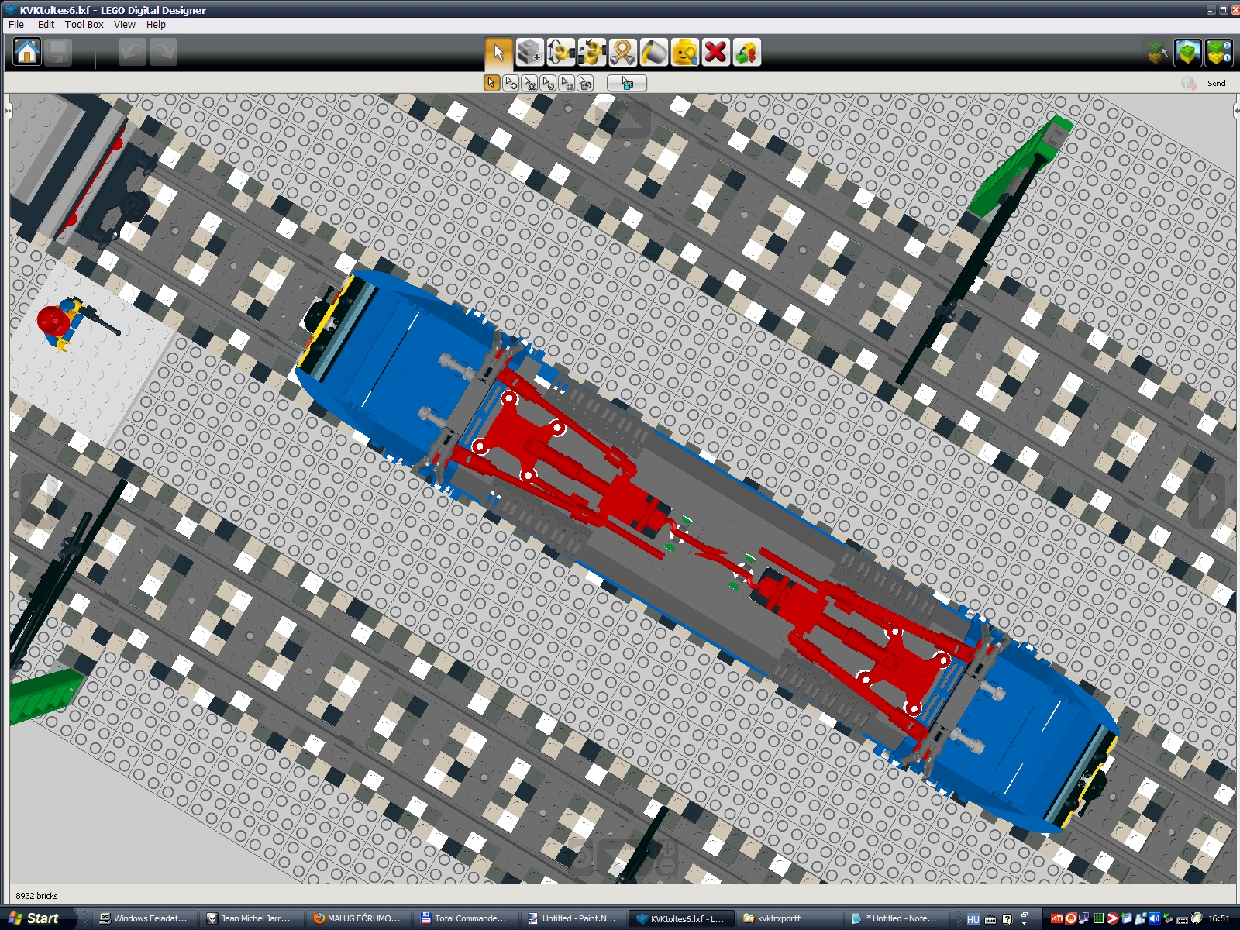Click the ATI tray icon
The width and height of the screenshot is (1240, 930).
[1056, 918]
